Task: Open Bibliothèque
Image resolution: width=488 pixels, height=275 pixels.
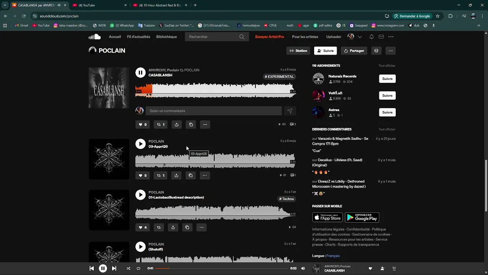Action: click(x=166, y=37)
